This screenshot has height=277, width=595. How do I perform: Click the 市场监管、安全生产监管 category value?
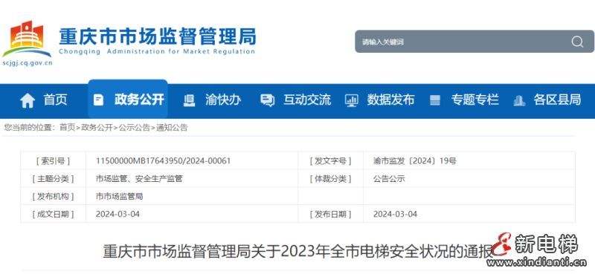(x=139, y=178)
